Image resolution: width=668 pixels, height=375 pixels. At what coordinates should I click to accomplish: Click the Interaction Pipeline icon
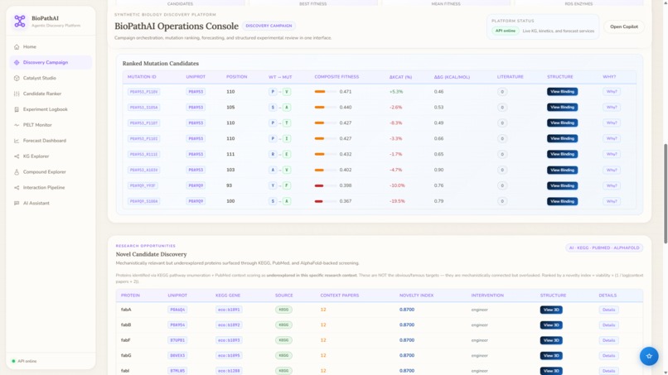coord(17,188)
